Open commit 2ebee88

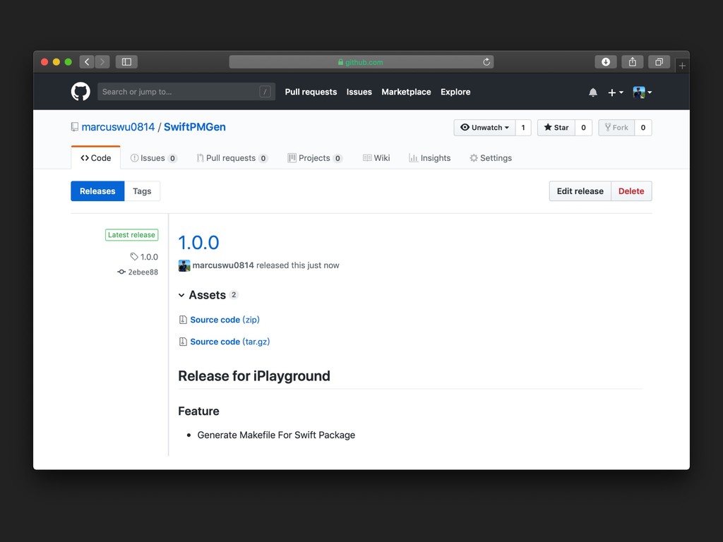click(143, 272)
